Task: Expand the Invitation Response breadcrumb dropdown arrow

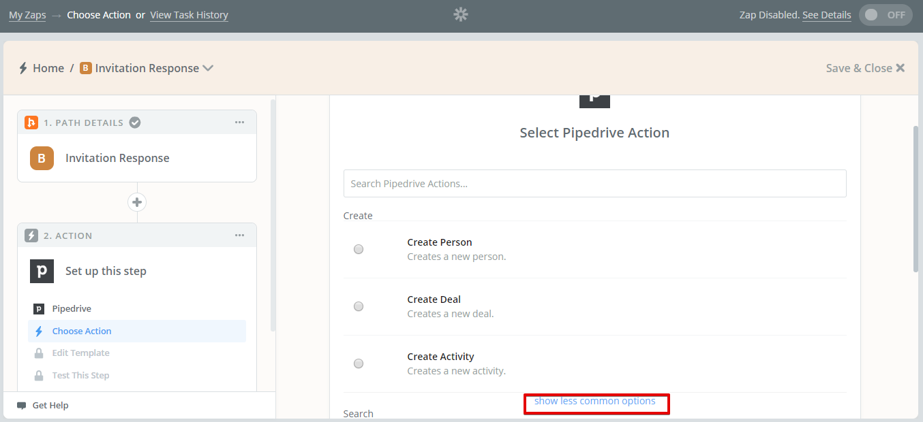Action: (209, 68)
